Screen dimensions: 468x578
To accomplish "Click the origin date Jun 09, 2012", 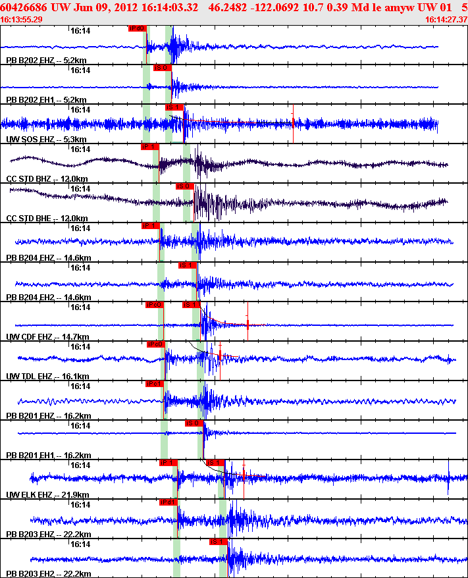I will (105, 7).
